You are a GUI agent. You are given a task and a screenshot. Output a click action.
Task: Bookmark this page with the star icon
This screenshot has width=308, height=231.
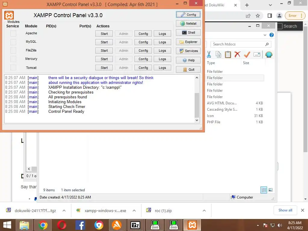click(x=258, y=16)
